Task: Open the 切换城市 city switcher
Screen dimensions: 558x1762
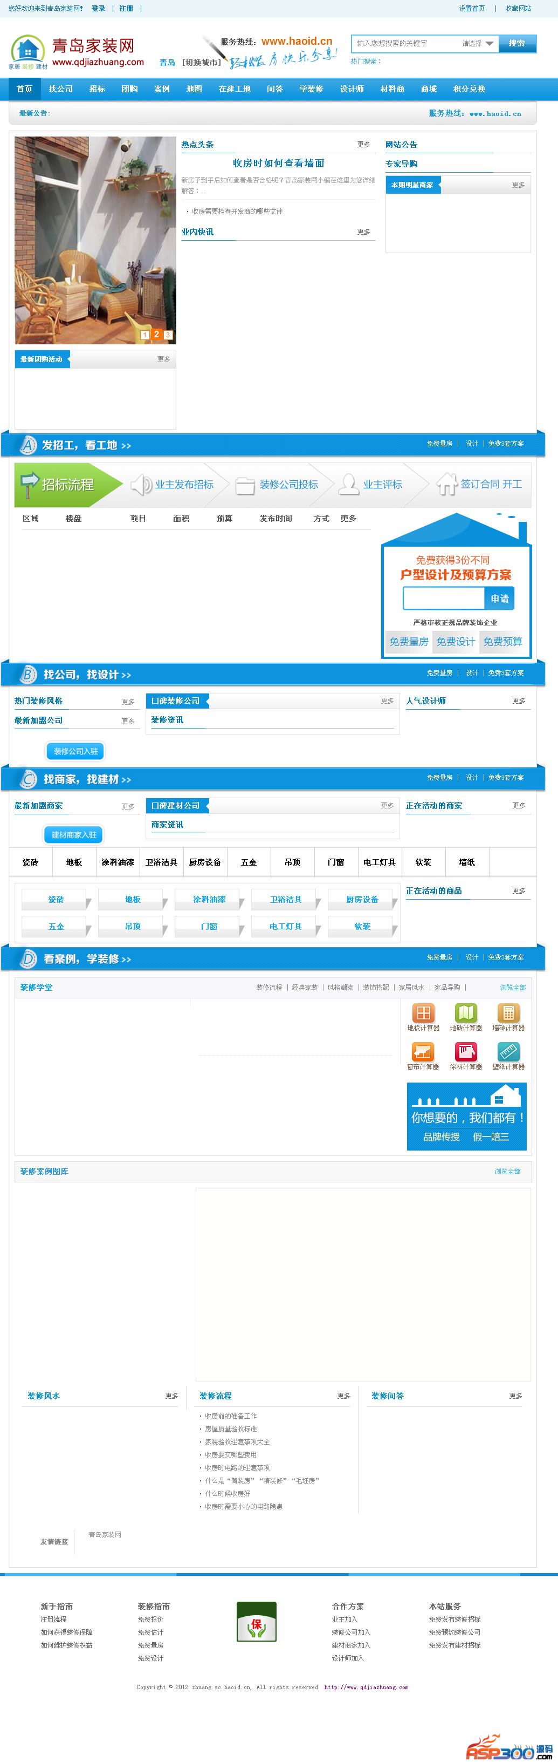Action: (x=201, y=62)
